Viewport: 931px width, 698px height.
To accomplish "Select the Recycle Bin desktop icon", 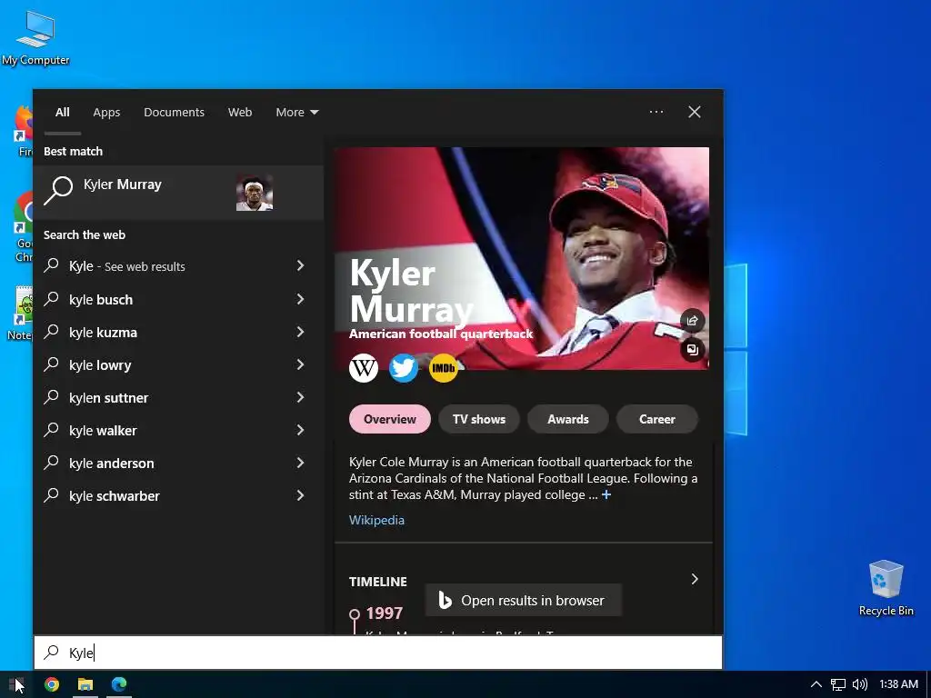I will point(886,588).
